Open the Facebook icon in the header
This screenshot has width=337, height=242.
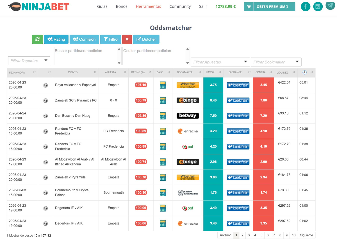point(306,6)
